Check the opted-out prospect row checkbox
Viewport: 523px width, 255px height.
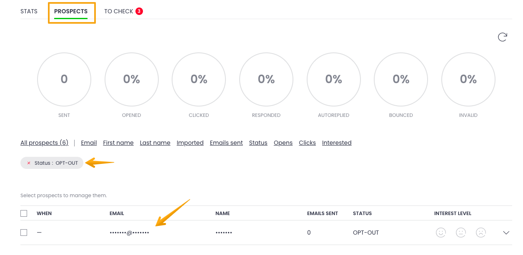tap(24, 233)
